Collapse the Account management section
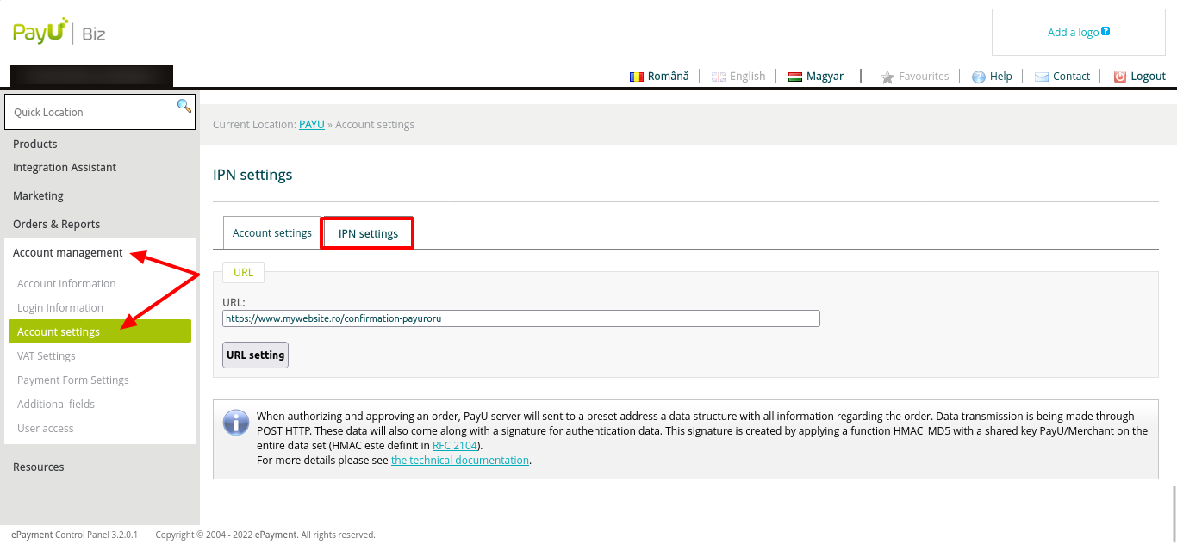 pos(67,252)
